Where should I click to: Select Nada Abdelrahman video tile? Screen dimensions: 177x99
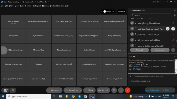coord(64,50)
